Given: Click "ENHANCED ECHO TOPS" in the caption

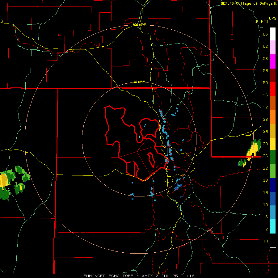Looking at the screenshot, I should [x=108, y=276].
